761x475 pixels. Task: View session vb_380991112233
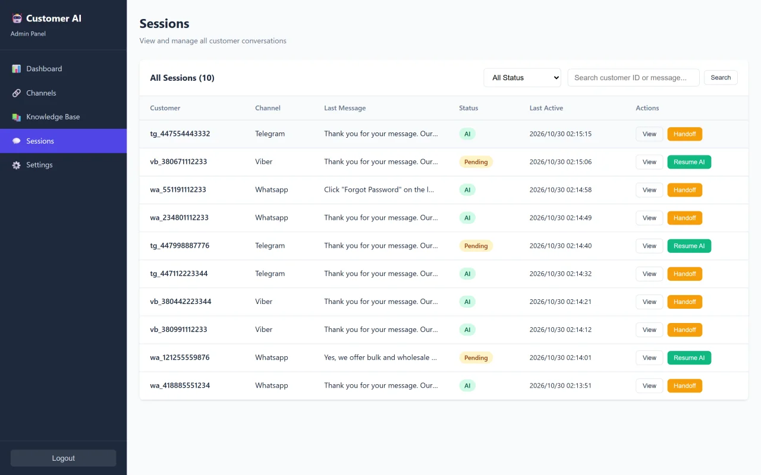pos(649,330)
